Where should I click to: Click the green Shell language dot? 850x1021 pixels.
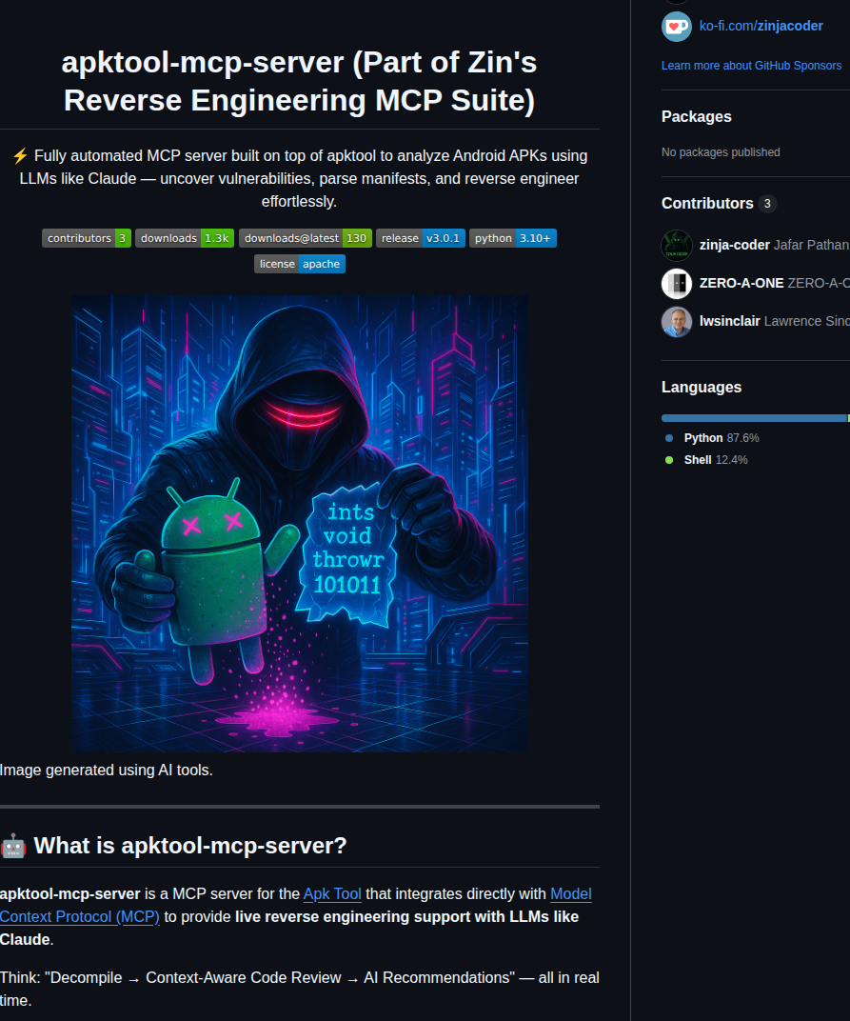point(669,460)
